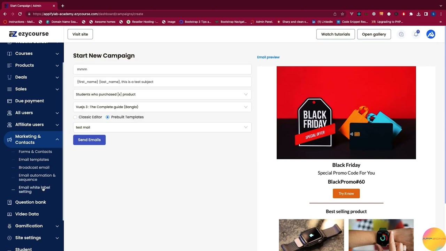Open Email automation & sequence item
Image resolution: width=446 pixels, height=251 pixels.
click(x=37, y=177)
